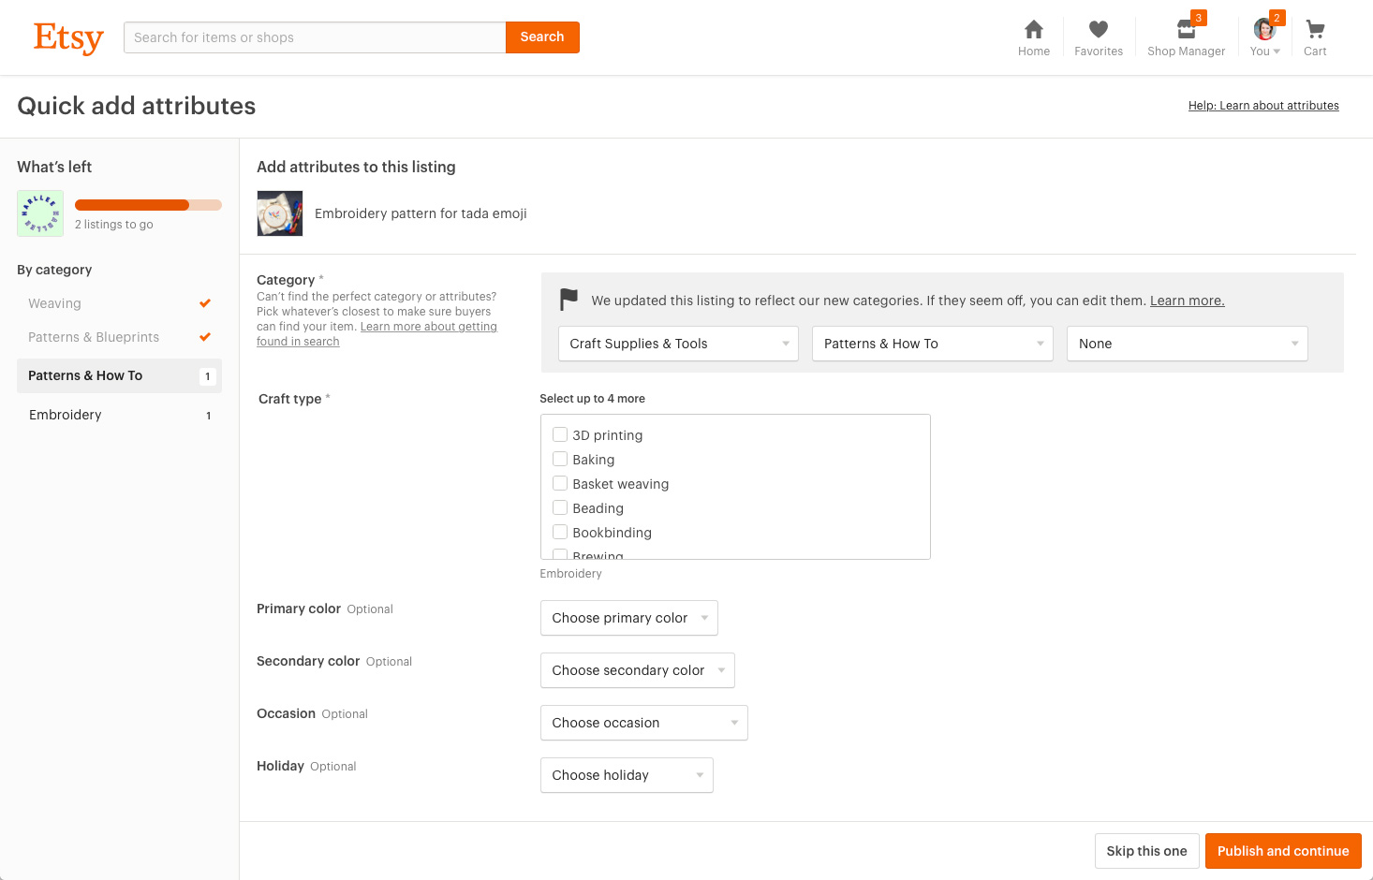The width and height of the screenshot is (1373, 880).
Task: Check the Bookbinding checkbox
Action: pos(560,532)
